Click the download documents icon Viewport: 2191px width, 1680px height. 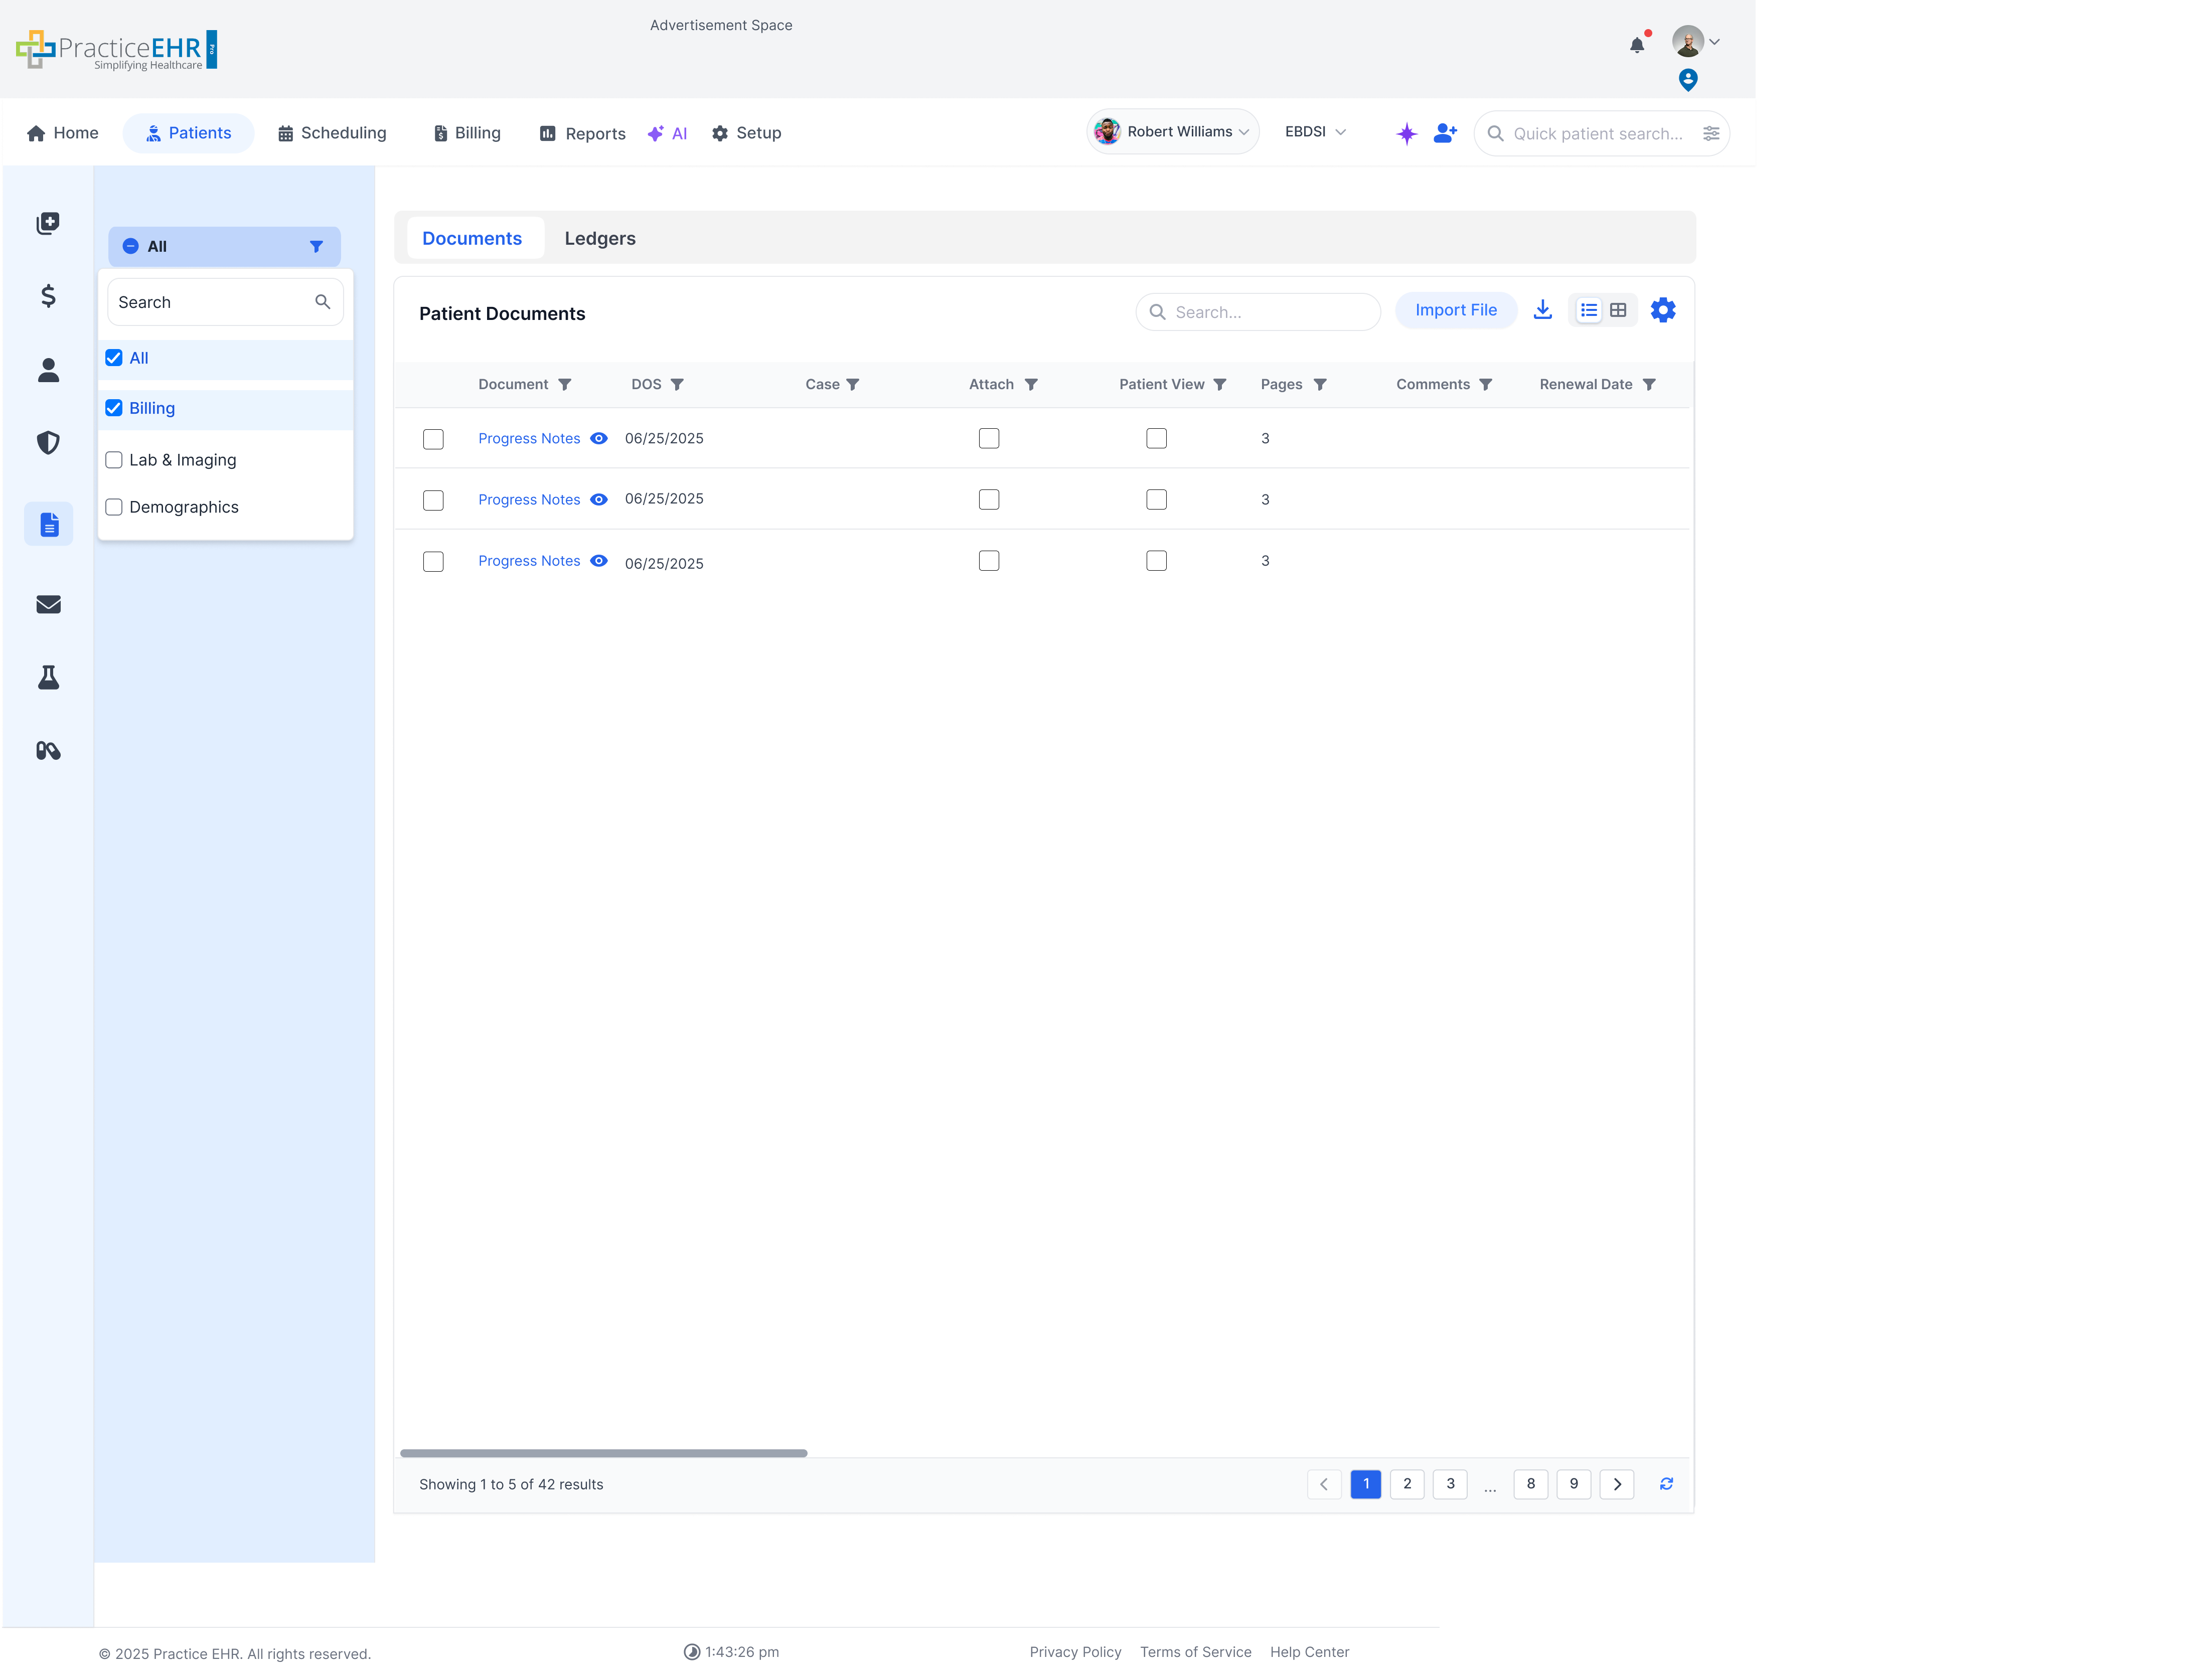[1542, 310]
